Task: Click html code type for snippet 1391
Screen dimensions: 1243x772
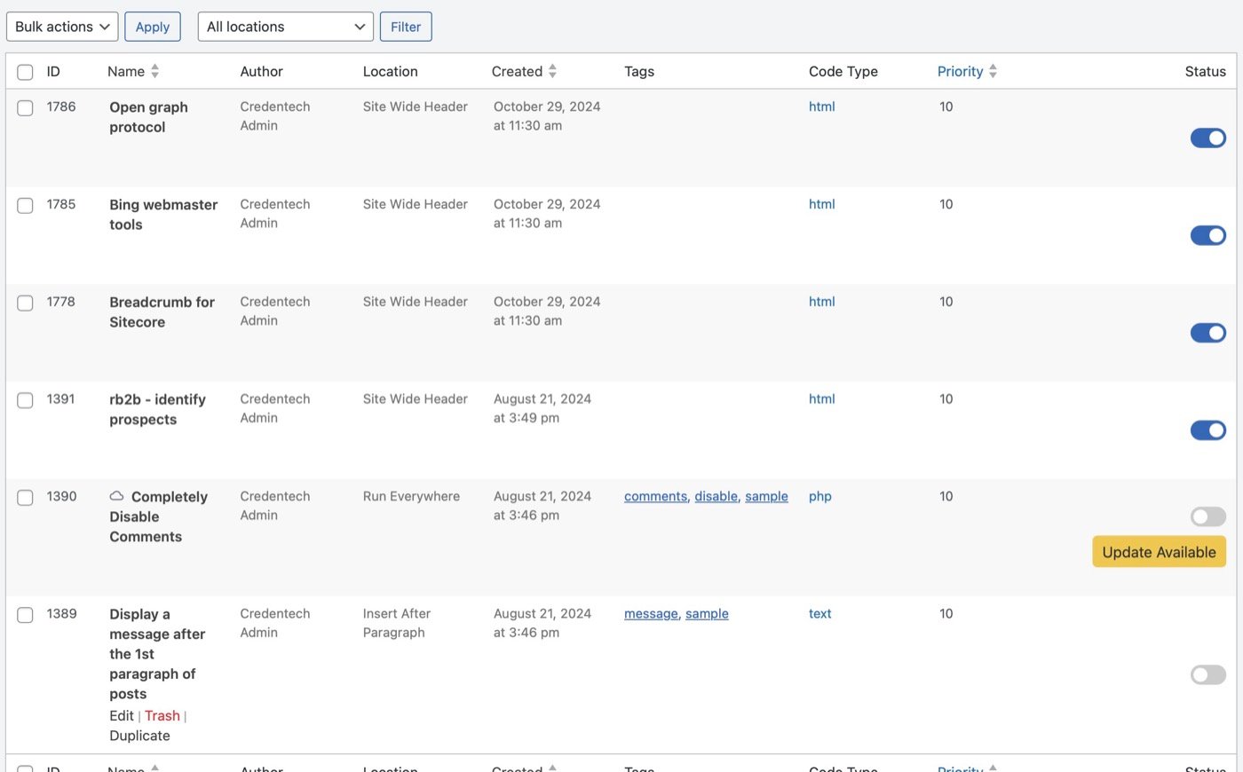Action: tap(821, 399)
